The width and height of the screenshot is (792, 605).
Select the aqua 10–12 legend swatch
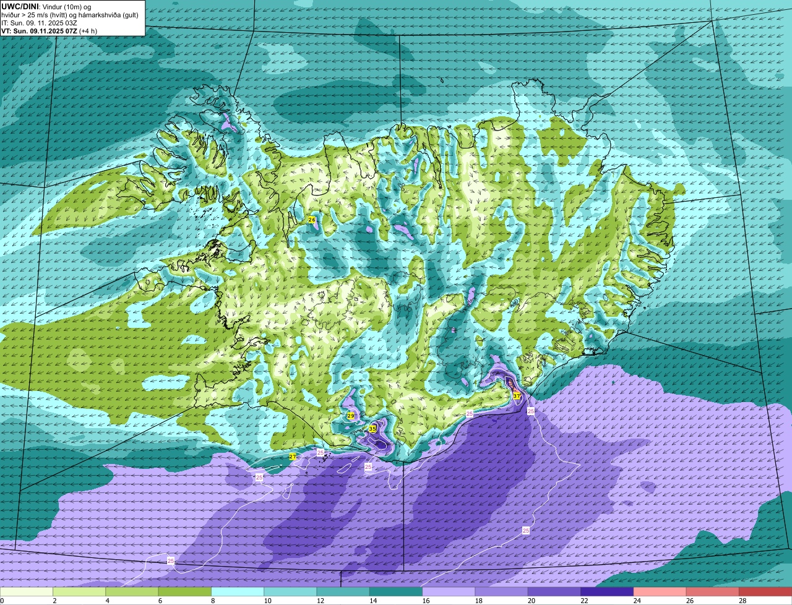[290, 591]
